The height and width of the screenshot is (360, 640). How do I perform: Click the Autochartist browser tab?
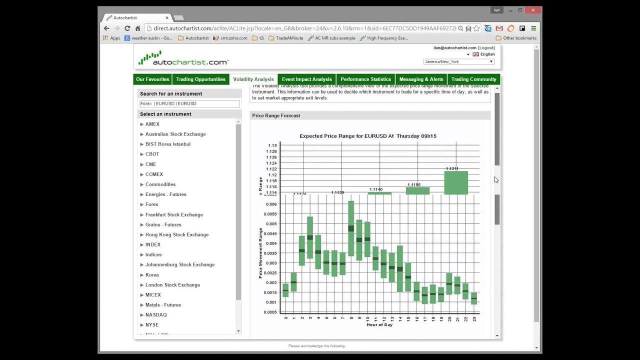136,18
